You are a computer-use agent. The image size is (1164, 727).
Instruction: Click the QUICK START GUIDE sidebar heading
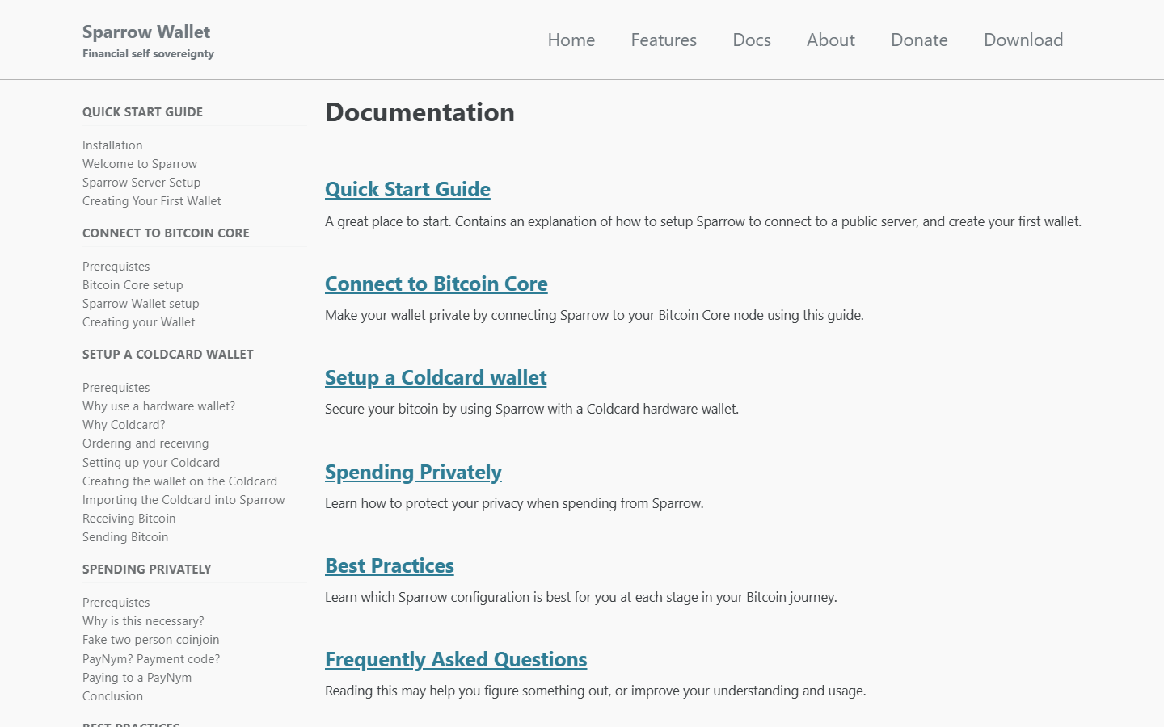coord(142,112)
